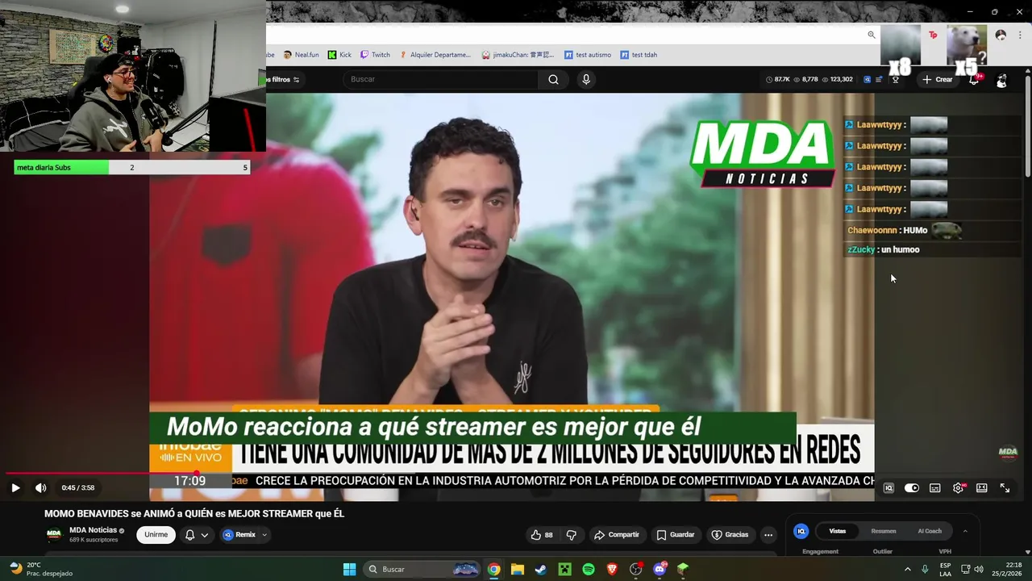Open Chrome from the taskbar

coord(493,569)
